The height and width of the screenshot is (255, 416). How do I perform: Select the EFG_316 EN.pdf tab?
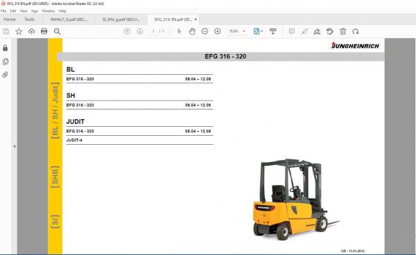coord(173,19)
